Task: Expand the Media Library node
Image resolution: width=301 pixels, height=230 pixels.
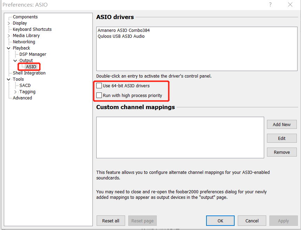Action: click(x=9, y=36)
